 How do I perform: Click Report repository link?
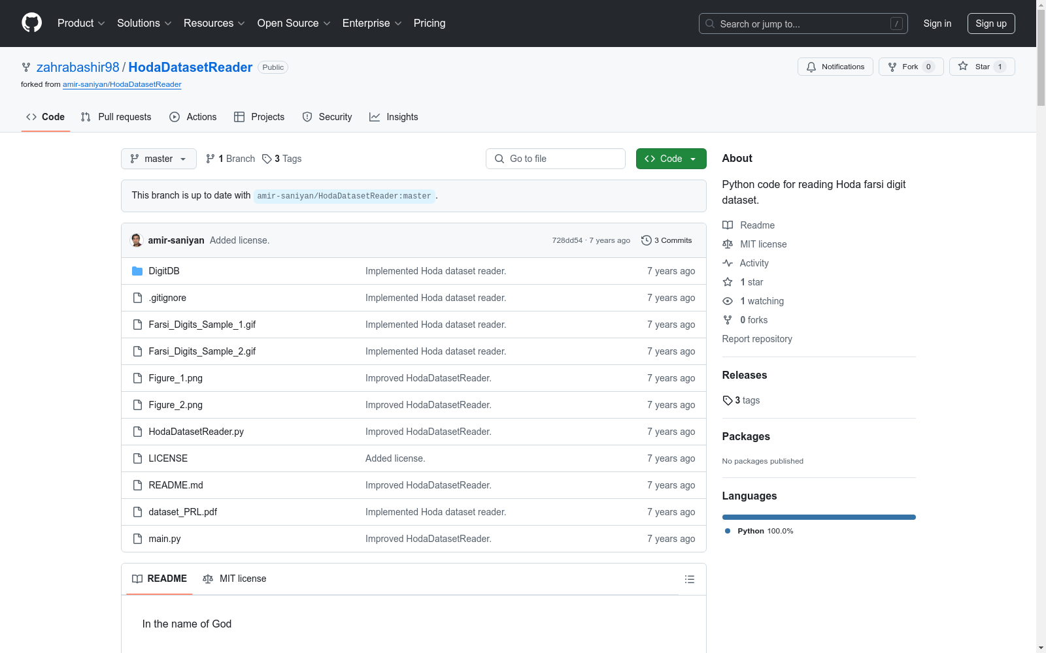pyautogui.click(x=757, y=339)
